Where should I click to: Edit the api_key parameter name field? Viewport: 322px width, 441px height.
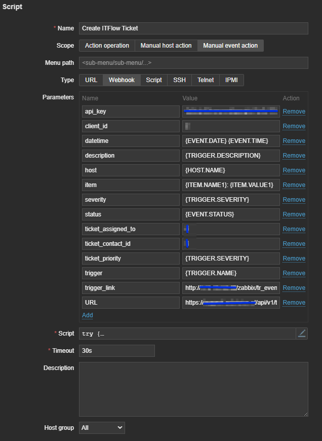tap(131, 112)
